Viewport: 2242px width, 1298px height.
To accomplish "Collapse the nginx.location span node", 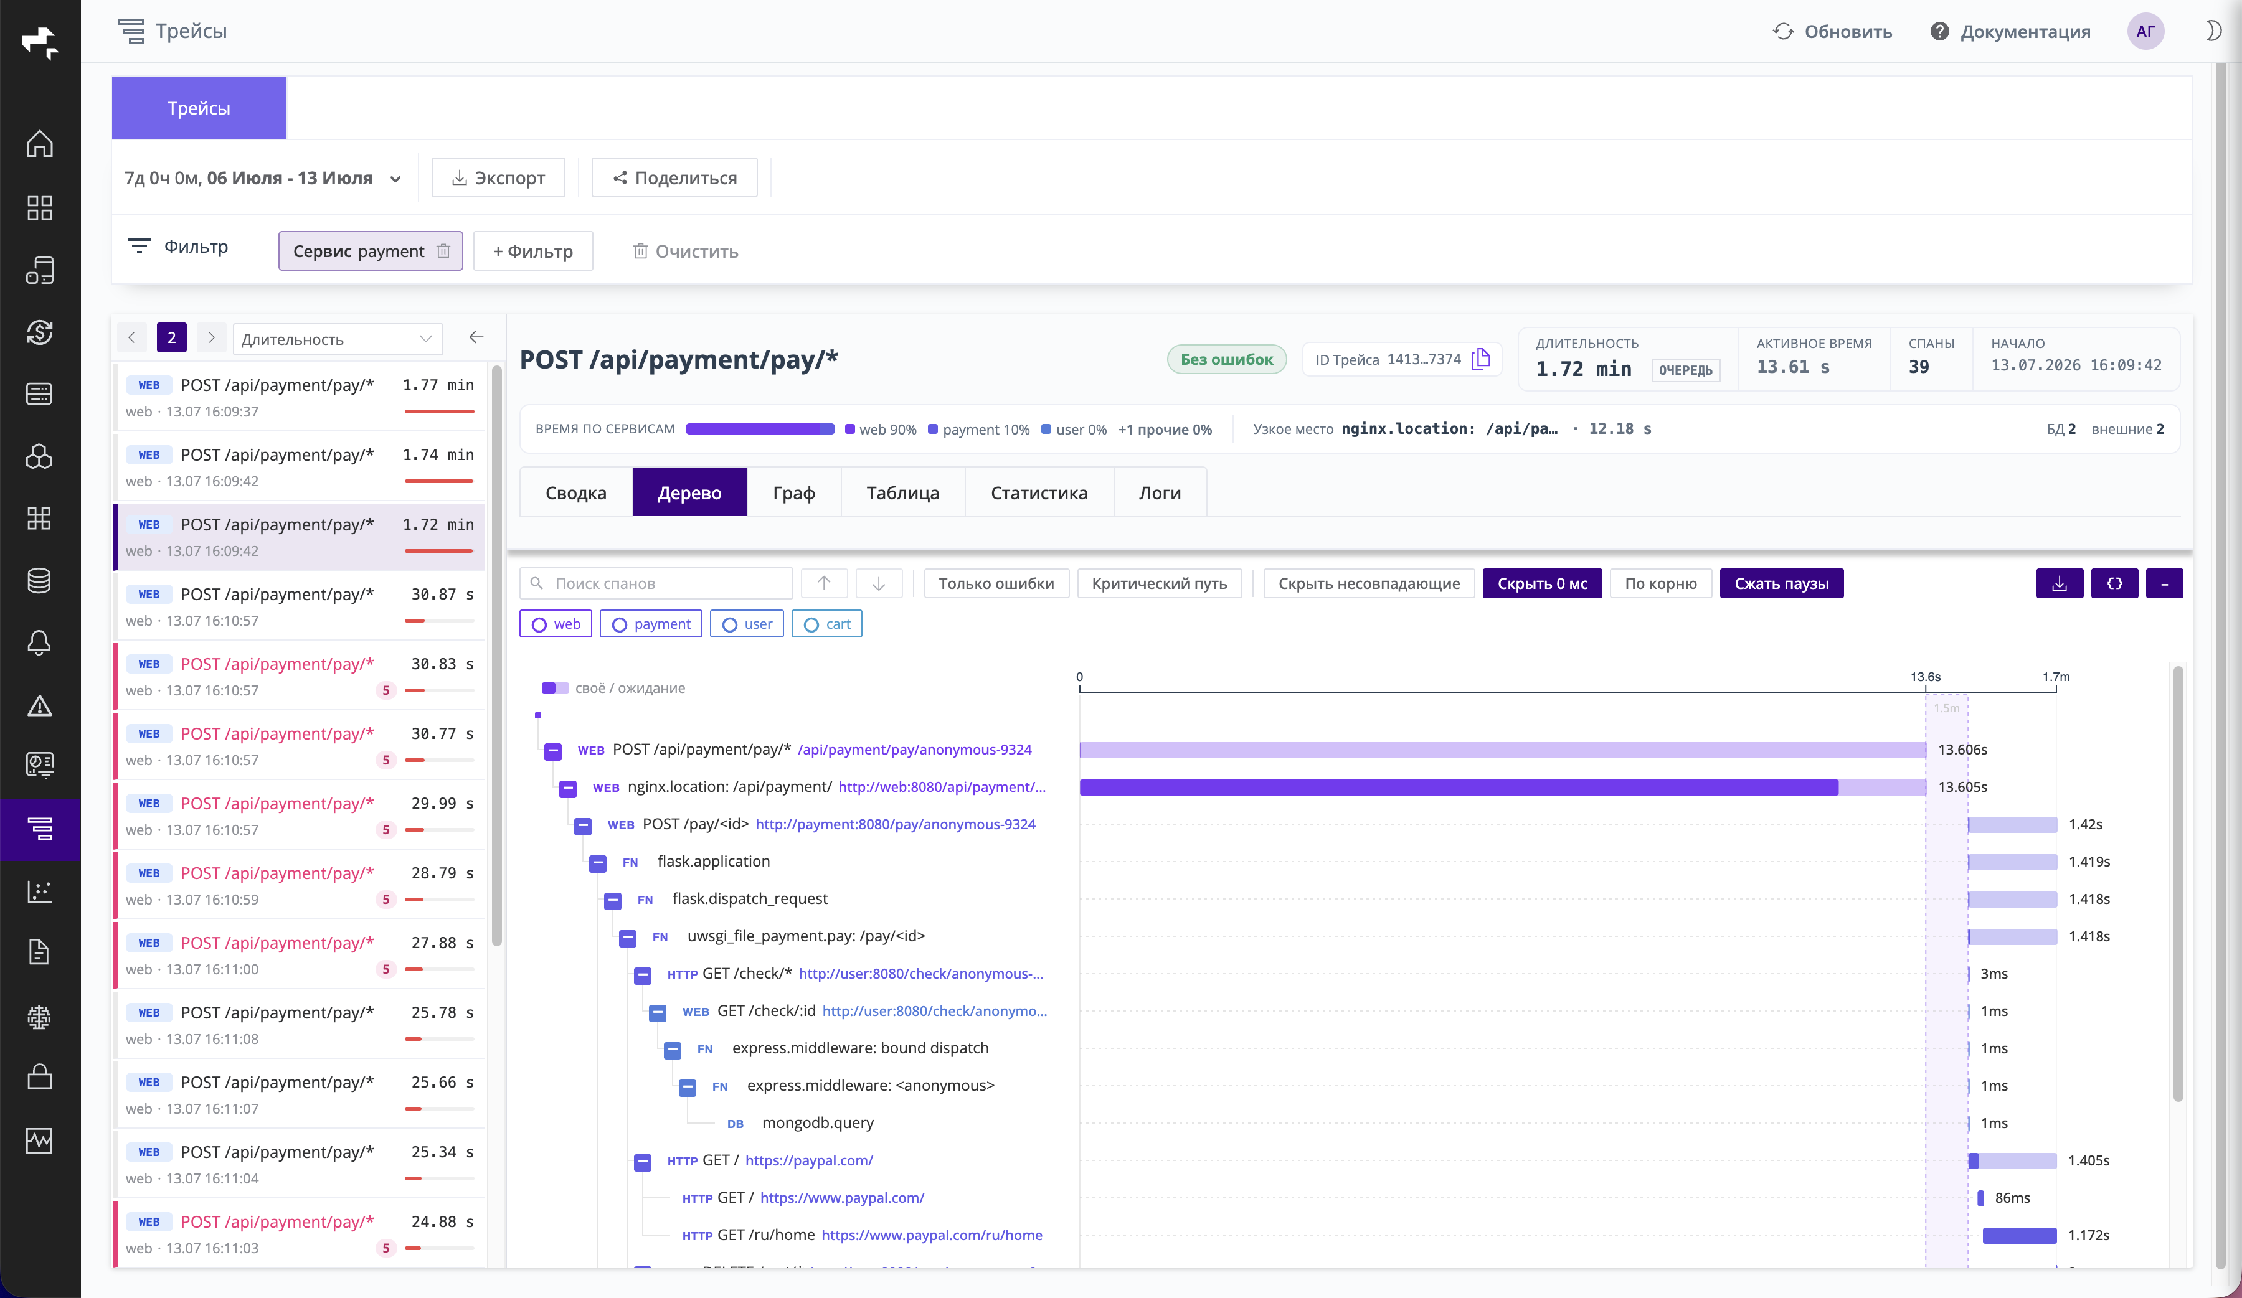I will [x=567, y=789].
